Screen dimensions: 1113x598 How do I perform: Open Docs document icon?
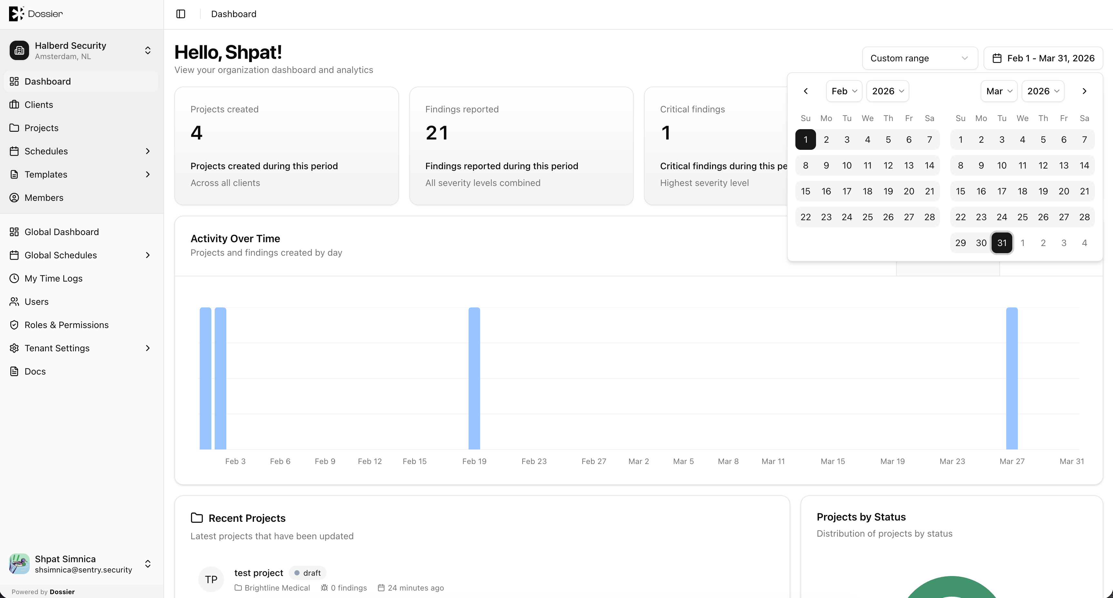pos(14,372)
